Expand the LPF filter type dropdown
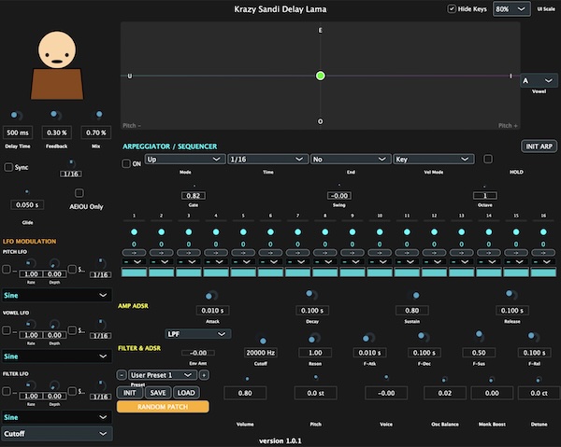The image size is (561, 447). 196,333
